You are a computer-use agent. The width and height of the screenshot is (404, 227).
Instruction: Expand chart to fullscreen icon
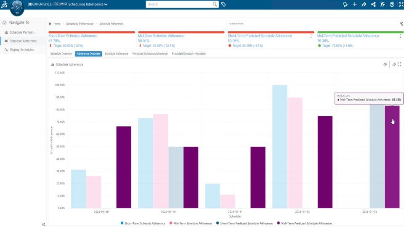(x=399, y=64)
